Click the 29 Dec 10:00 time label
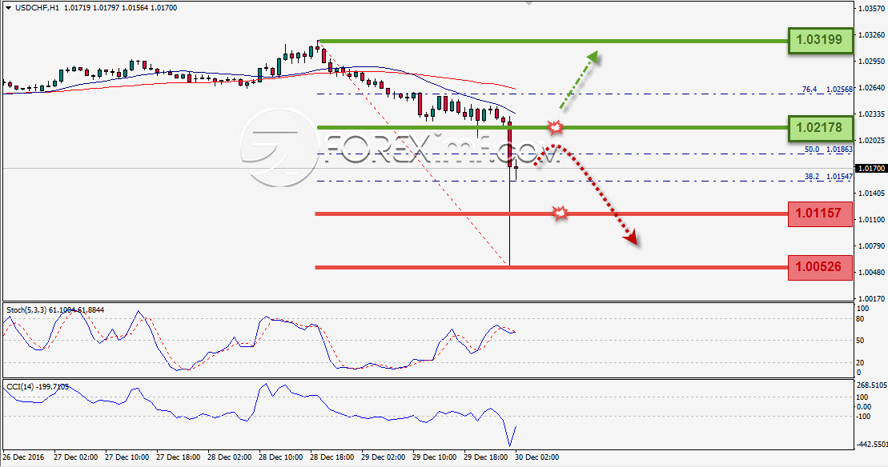 [x=434, y=457]
